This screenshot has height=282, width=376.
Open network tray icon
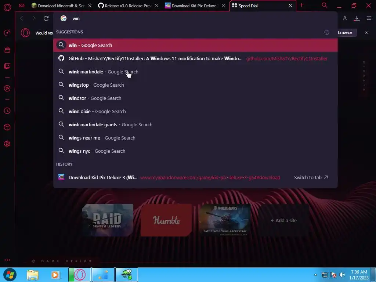(325, 275)
